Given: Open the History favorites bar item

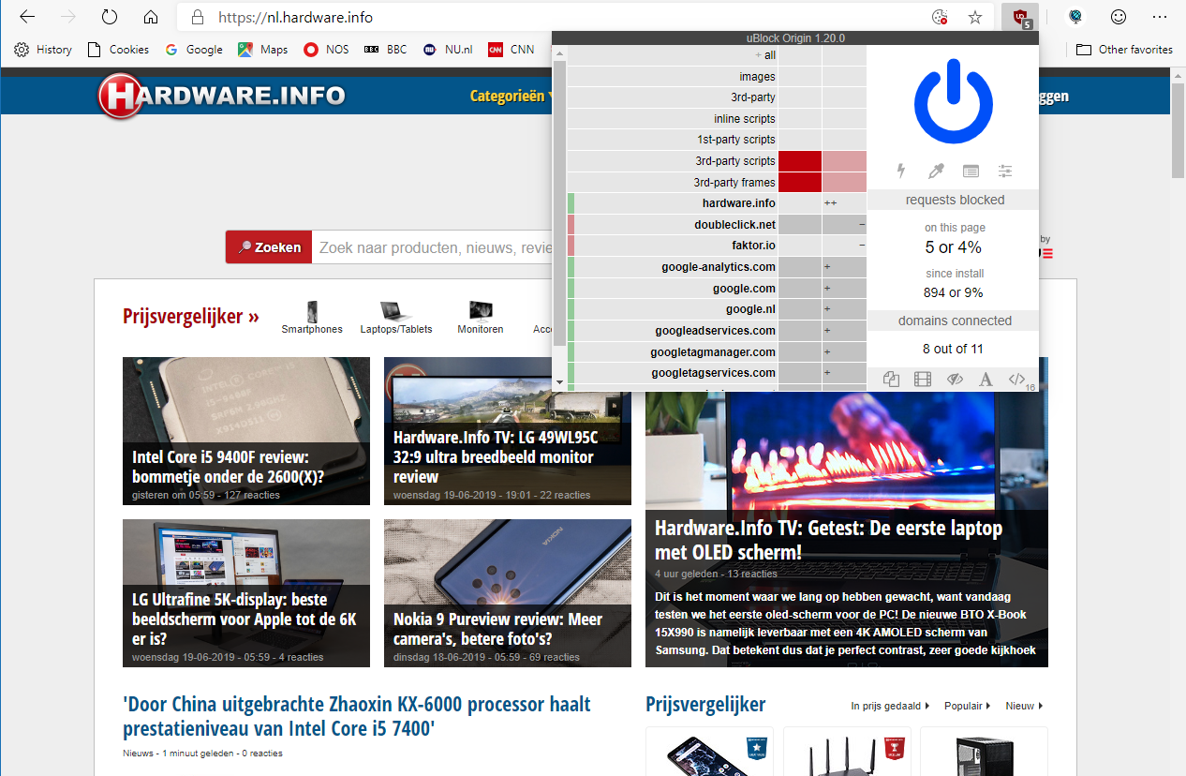Looking at the screenshot, I should (x=43, y=50).
